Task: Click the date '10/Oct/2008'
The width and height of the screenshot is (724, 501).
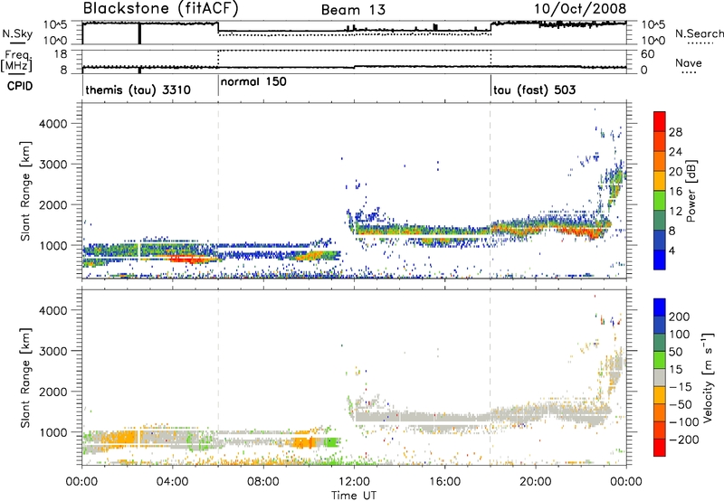Action: click(x=580, y=9)
